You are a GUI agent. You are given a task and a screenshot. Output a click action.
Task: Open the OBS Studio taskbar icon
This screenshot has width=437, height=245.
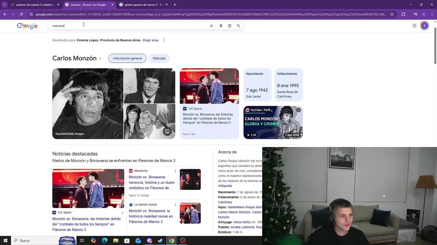tap(183, 241)
